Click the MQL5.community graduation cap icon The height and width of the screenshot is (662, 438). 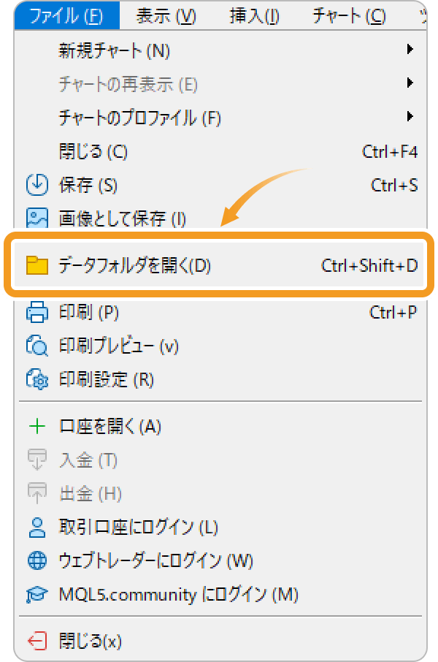click(39, 595)
